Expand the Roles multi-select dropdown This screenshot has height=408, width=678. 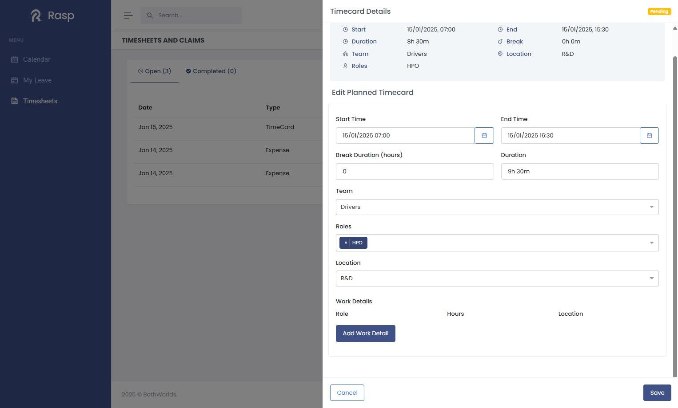pos(497,243)
